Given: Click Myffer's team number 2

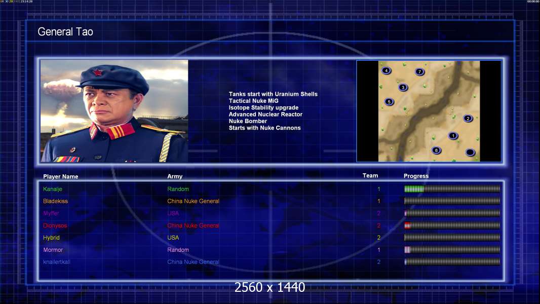Looking at the screenshot, I should (x=379, y=213).
